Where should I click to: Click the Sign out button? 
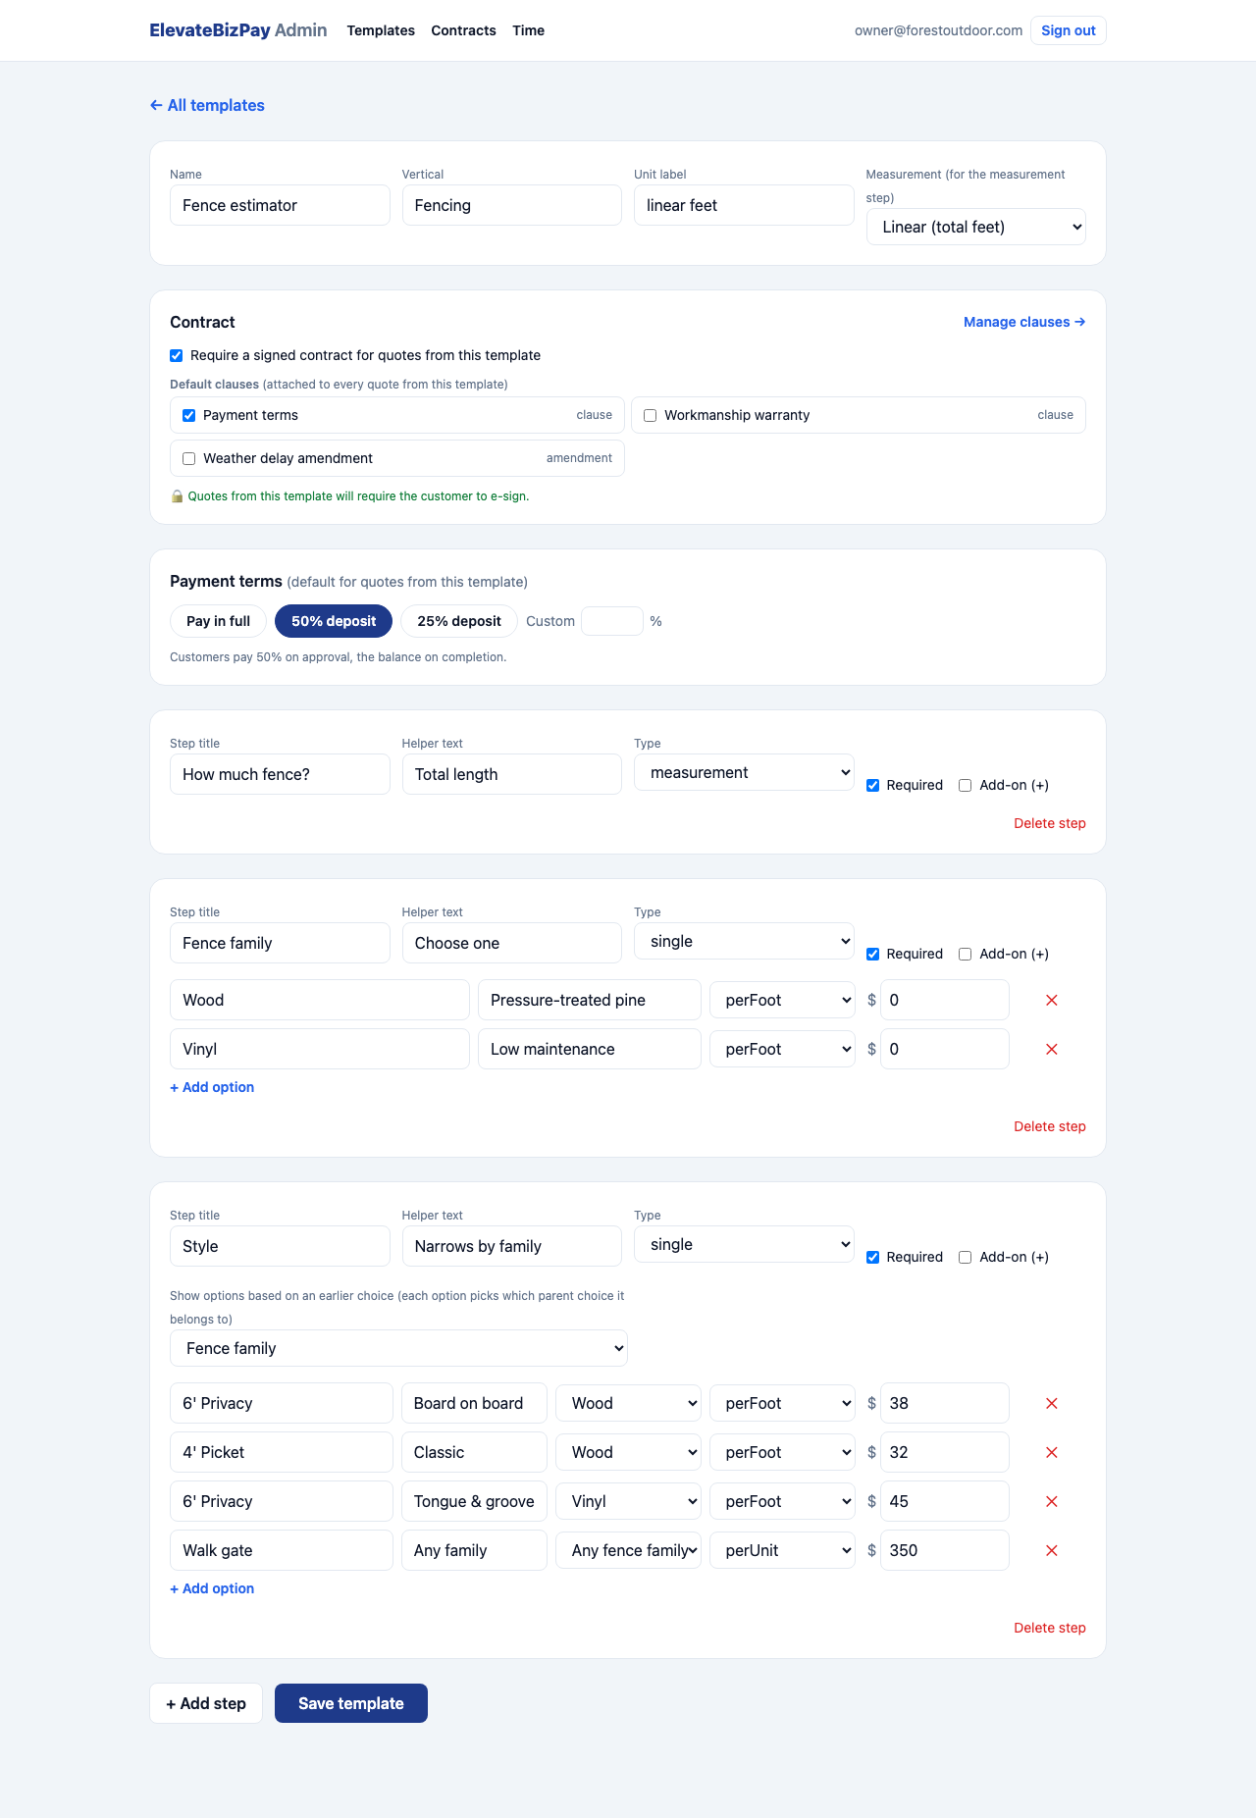click(1069, 30)
